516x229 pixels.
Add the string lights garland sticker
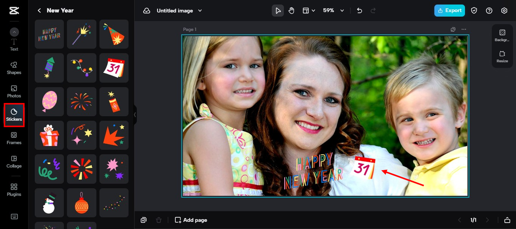pyautogui.click(x=81, y=68)
